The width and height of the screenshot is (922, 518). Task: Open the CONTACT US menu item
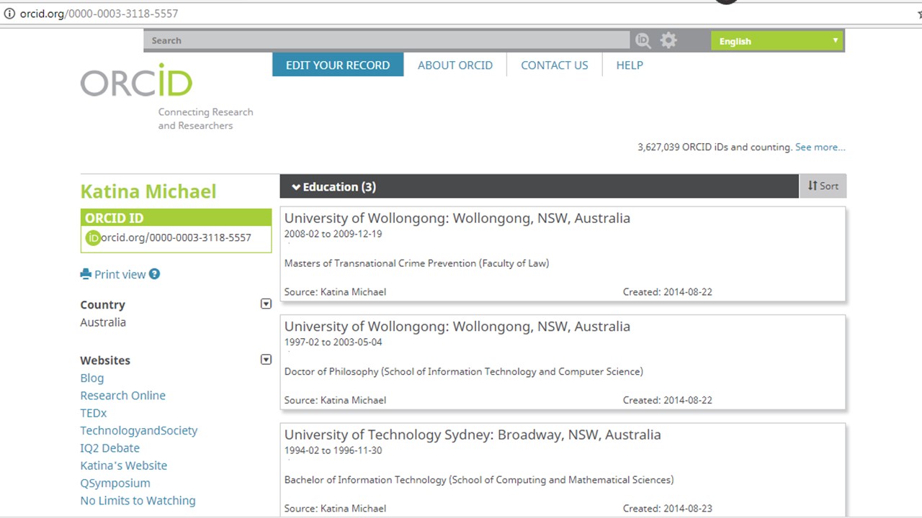(x=555, y=65)
